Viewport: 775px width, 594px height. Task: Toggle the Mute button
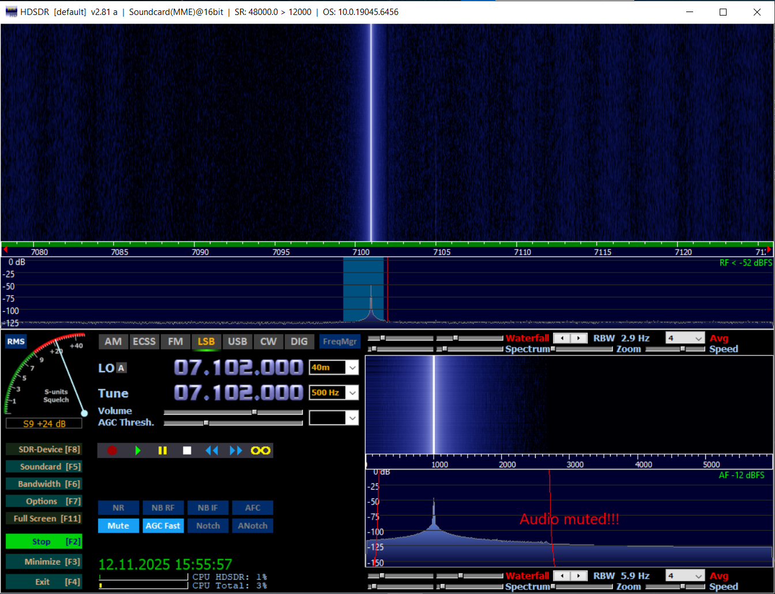click(118, 525)
